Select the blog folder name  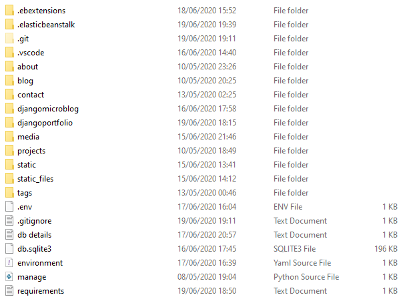pyautogui.click(x=25, y=81)
